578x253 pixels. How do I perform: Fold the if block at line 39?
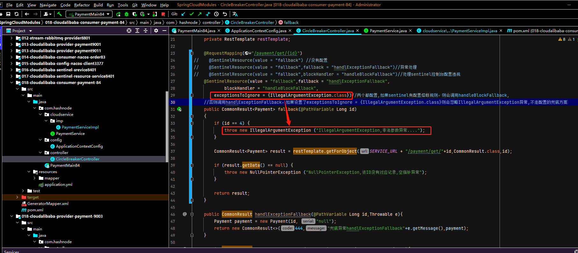click(x=192, y=165)
